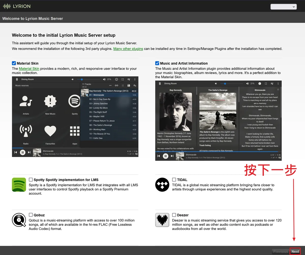Click the Qobuz plugin logo icon
Screen dimensions: 305x255
(x=19, y=220)
